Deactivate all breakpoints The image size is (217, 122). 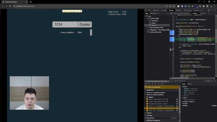162,84
